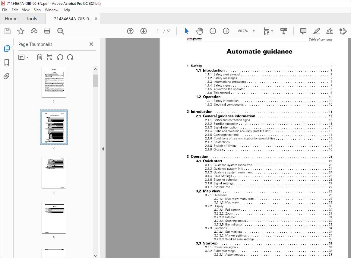The width and height of the screenshot is (351, 258).
Task: Click the Next Page arrow button
Action: 143,31
